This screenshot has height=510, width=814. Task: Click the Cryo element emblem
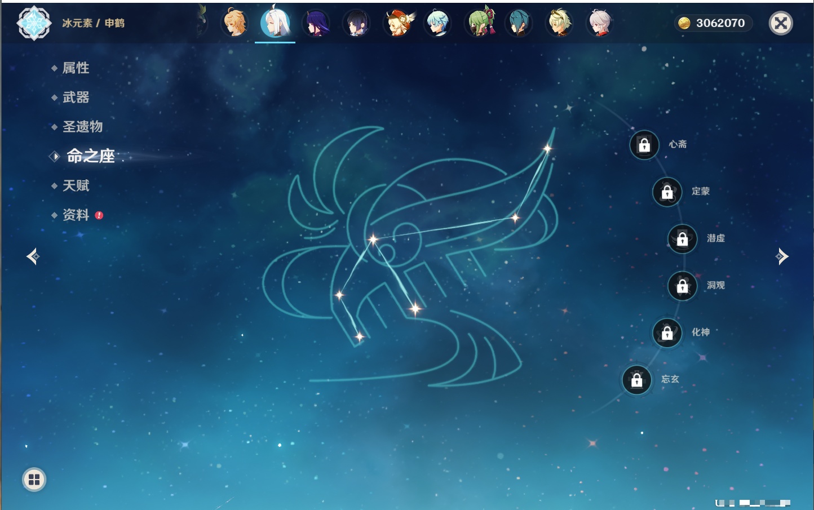[34, 23]
